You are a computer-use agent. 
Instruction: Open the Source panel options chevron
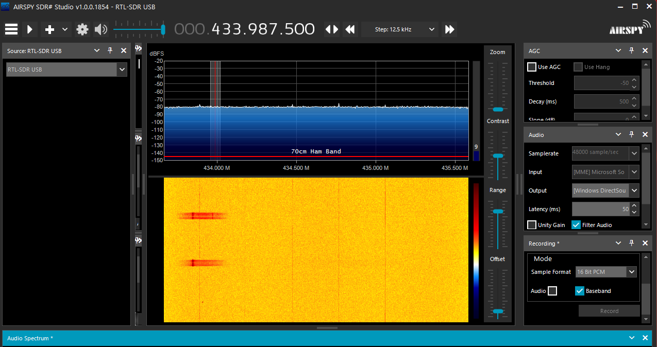[97, 50]
